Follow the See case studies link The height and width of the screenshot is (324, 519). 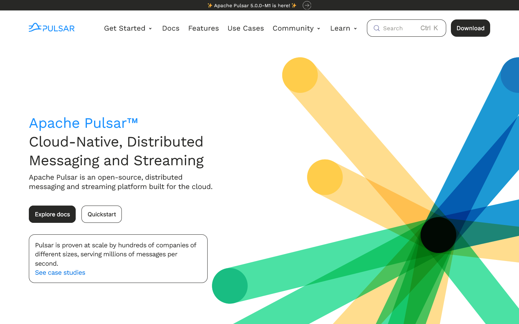60,273
